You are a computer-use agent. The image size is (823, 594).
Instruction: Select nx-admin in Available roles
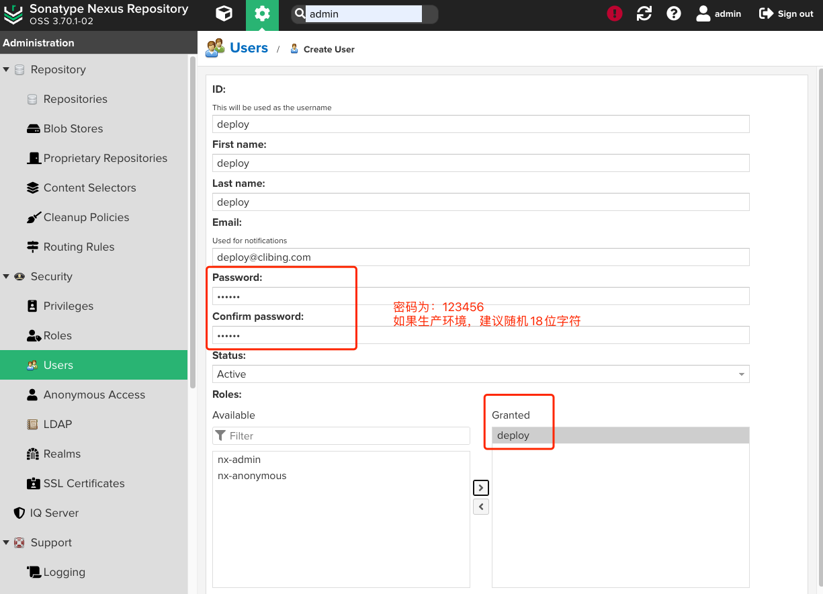click(239, 460)
